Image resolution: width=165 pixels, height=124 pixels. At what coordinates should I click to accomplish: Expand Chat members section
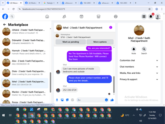tap(139, 67)
